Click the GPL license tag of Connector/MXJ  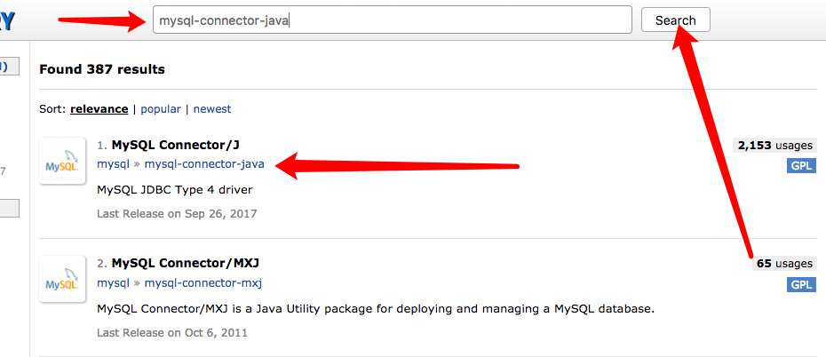click(801, 285)
